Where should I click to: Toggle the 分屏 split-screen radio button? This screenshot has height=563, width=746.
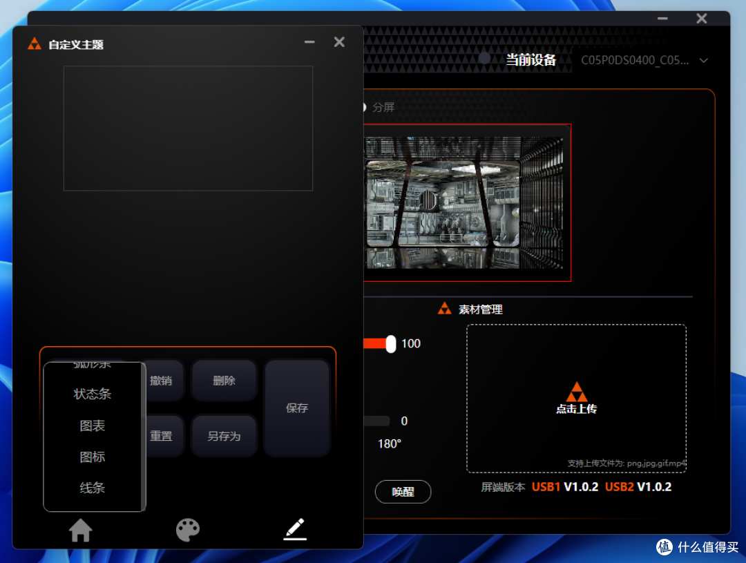coord(363,108)
